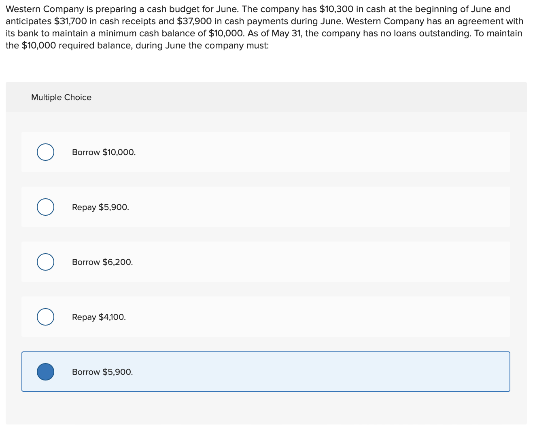Select the 'Repay $5,900' radio button
The height and width of the screenshot is (433, 552).
pos(45,207)
